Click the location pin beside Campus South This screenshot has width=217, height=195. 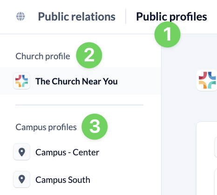21,179
